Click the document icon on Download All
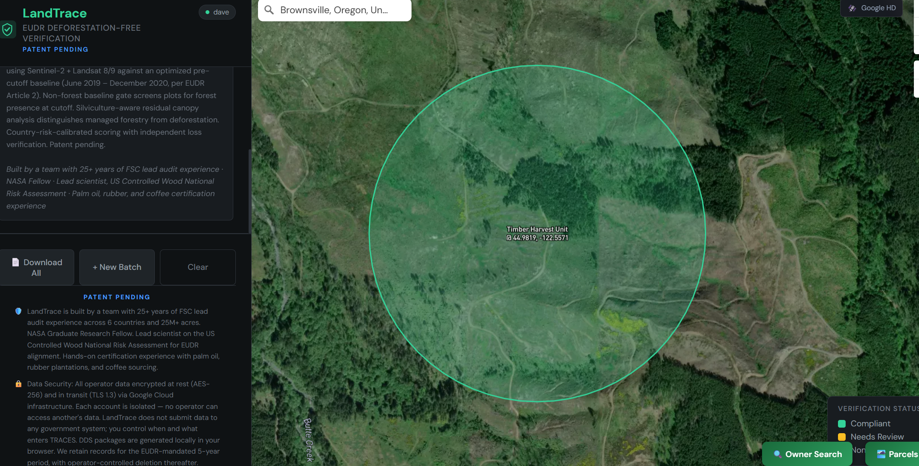Viewport: 919px width, 466px height. (x=15, y=262)
